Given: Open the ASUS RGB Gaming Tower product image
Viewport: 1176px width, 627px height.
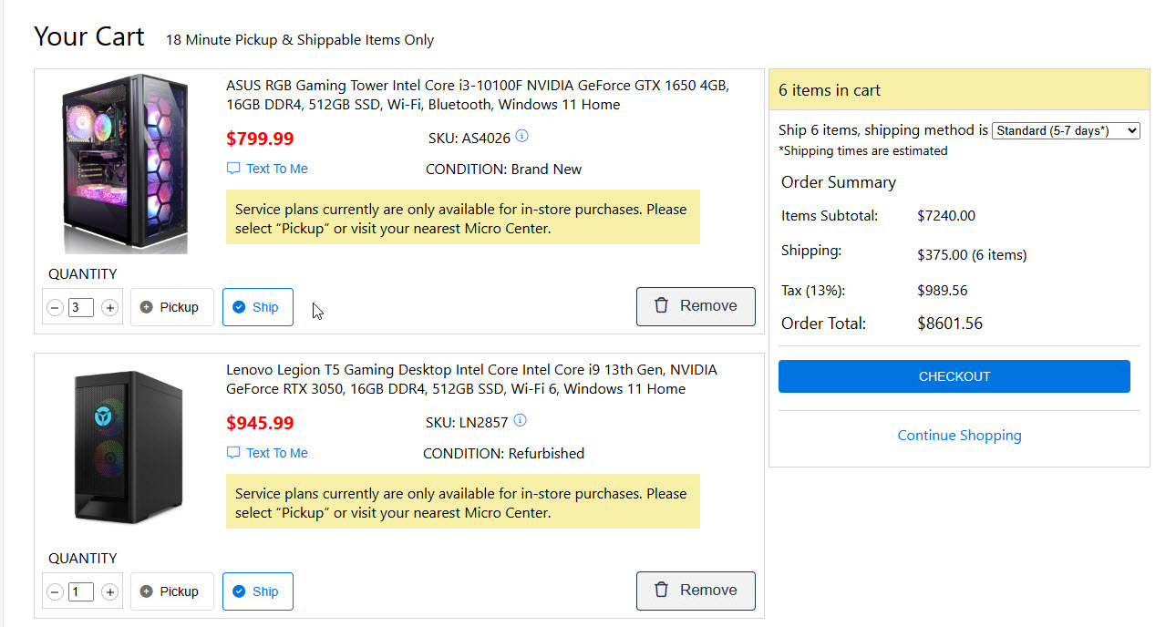Looking at the screenshot, I should (125, 164).
